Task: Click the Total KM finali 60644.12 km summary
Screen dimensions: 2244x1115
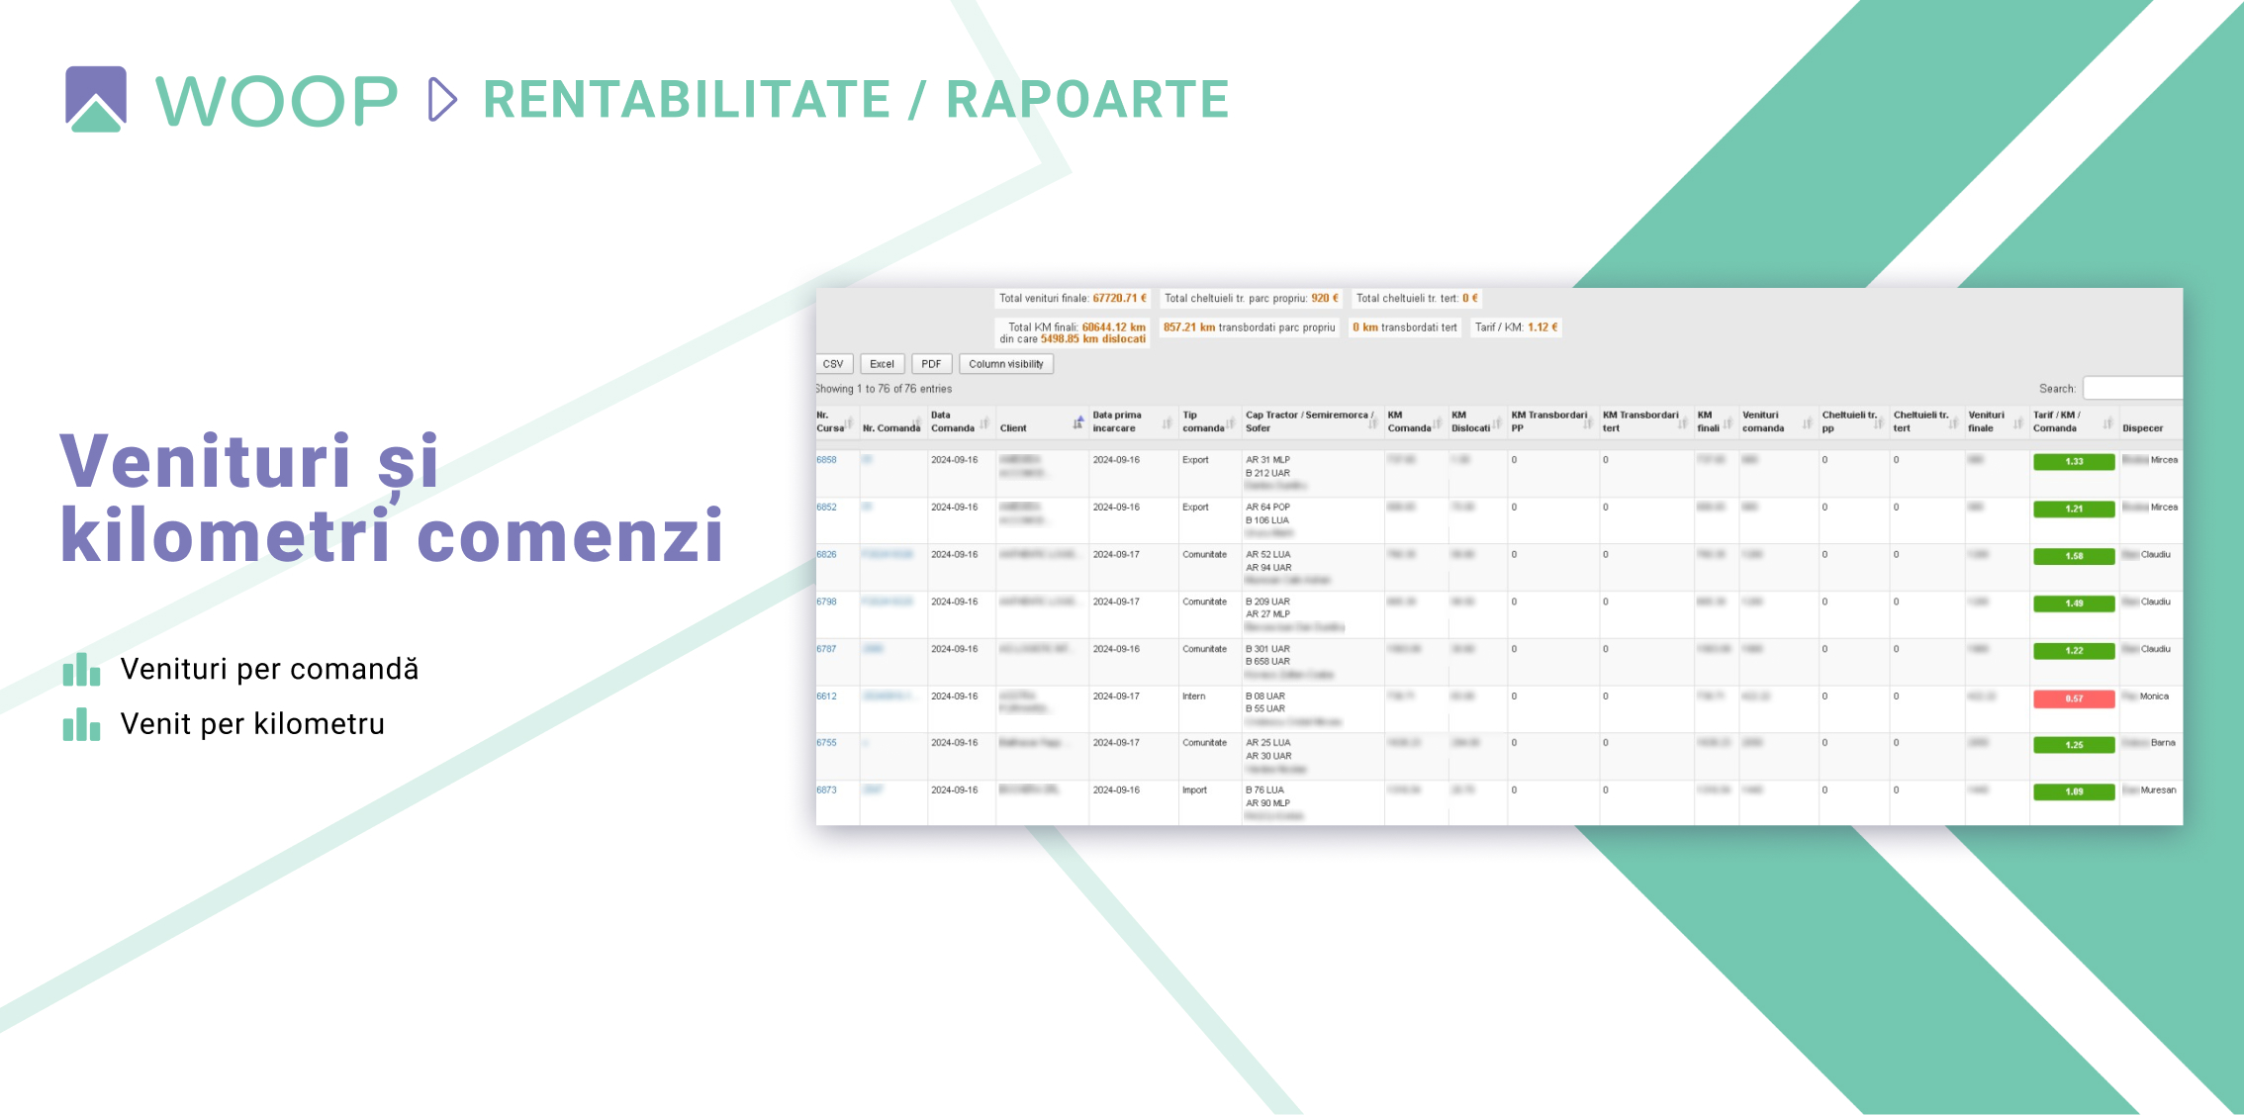Action: (x=1073, y=333)
